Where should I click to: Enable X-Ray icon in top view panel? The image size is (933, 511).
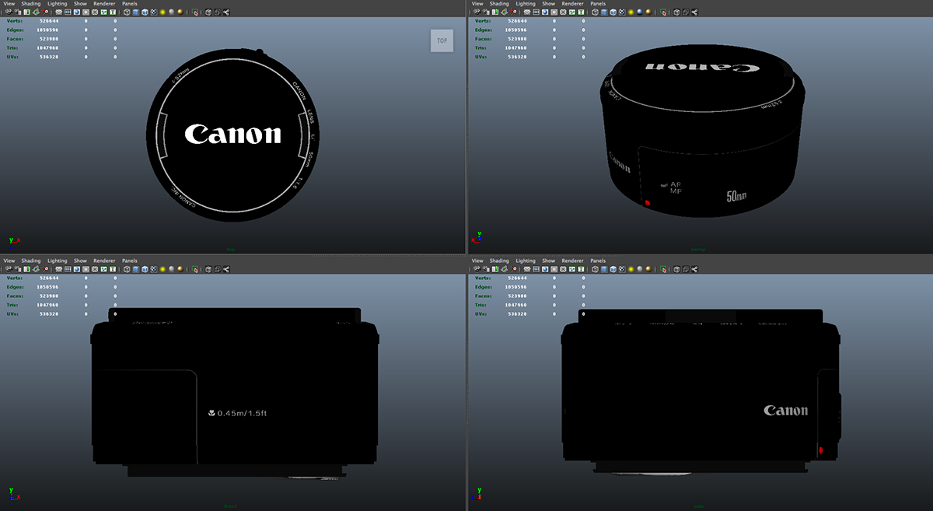[x=208, y=12]
